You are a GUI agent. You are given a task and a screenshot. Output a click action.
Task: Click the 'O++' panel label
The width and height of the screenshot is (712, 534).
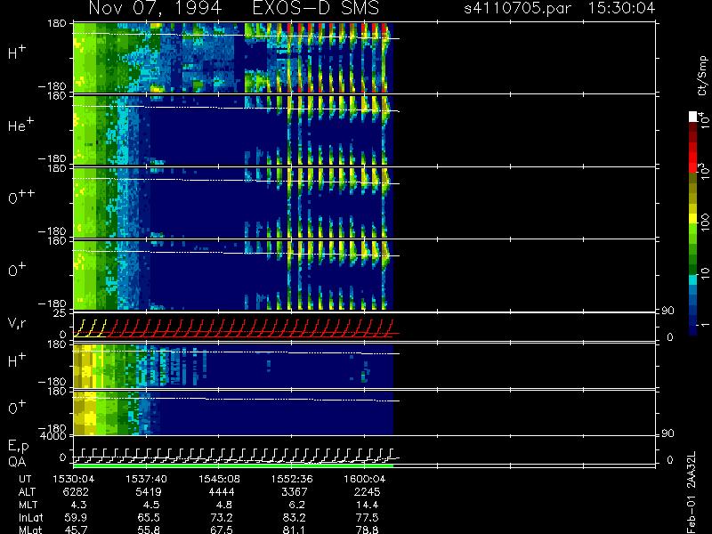coord(21,197)
